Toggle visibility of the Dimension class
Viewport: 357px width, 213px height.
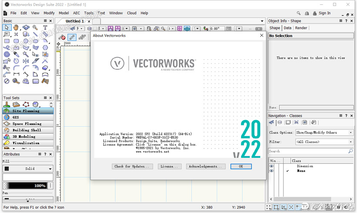(271, 166)
